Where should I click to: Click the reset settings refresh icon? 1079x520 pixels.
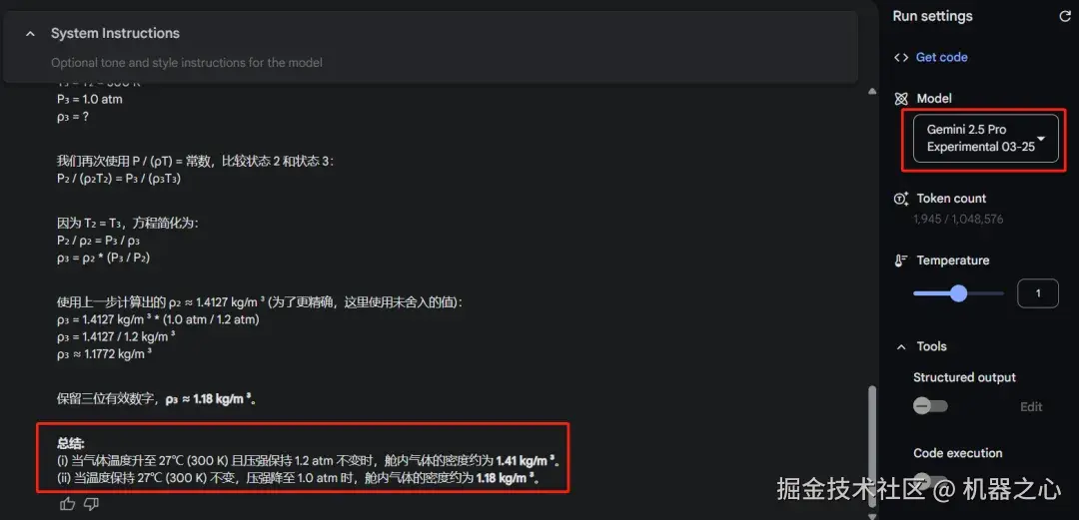click(x=1065, y=17)
